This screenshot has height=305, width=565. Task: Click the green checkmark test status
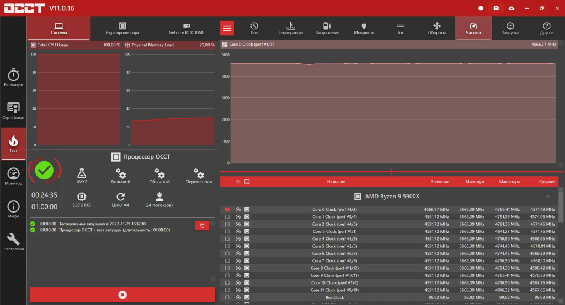(x=44, y=171)
